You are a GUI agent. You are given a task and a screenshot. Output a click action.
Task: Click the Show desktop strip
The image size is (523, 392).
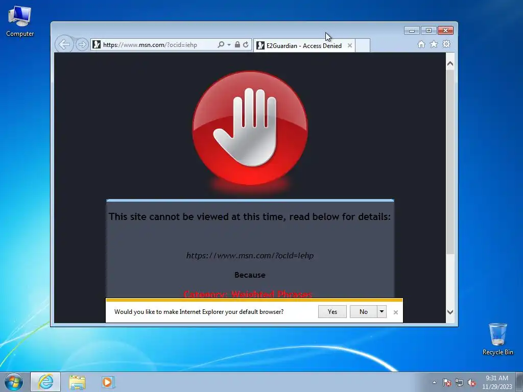(519, 382)
